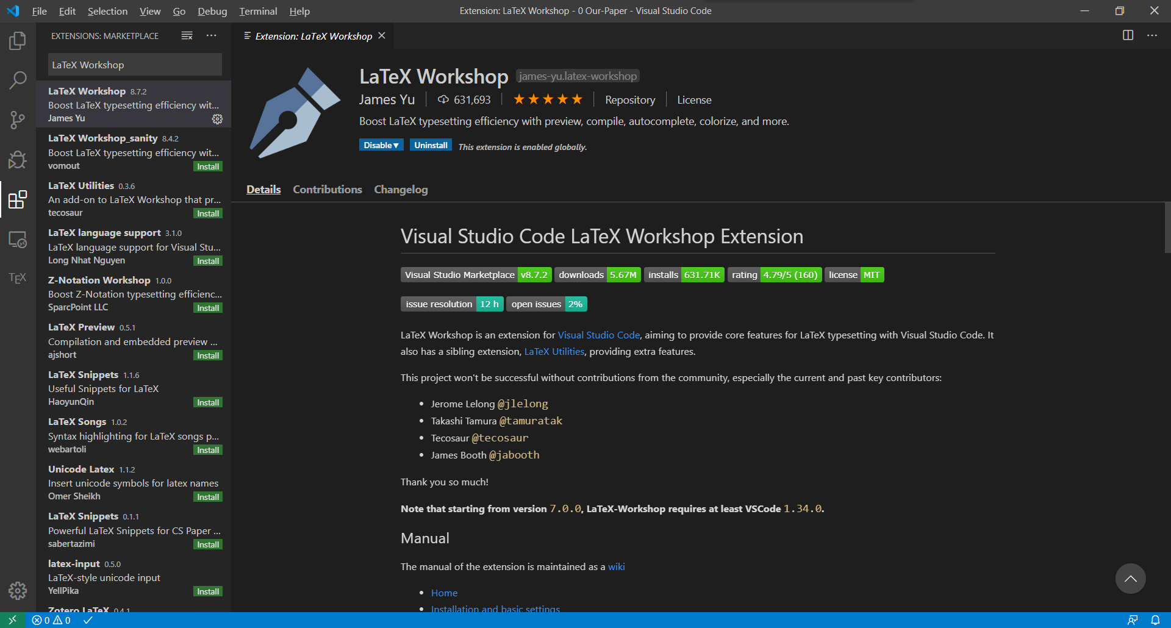Image resolution: width=1171 pixels, height=628 pixels.
Task: Open the Disable dropdown for the extension
Action: (x=381, y=145)
